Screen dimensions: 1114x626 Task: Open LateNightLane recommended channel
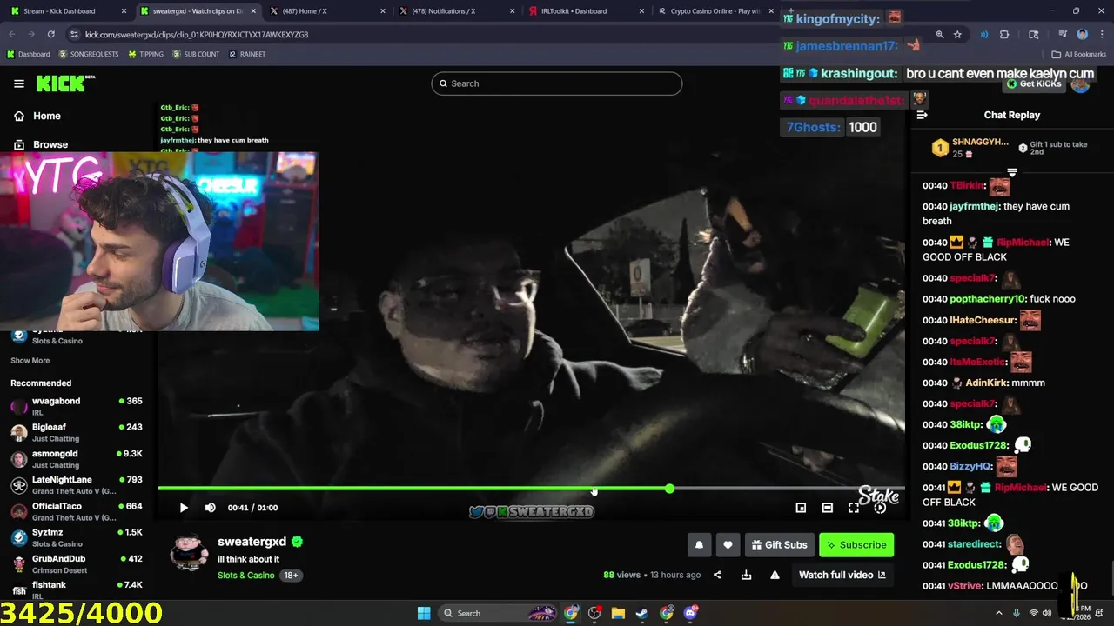tap(77, 485)
